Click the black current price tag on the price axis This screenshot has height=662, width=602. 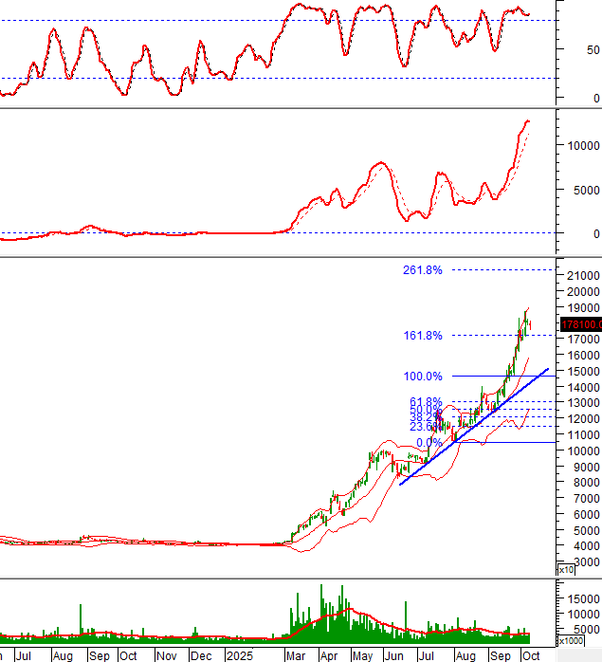point(580,324)
